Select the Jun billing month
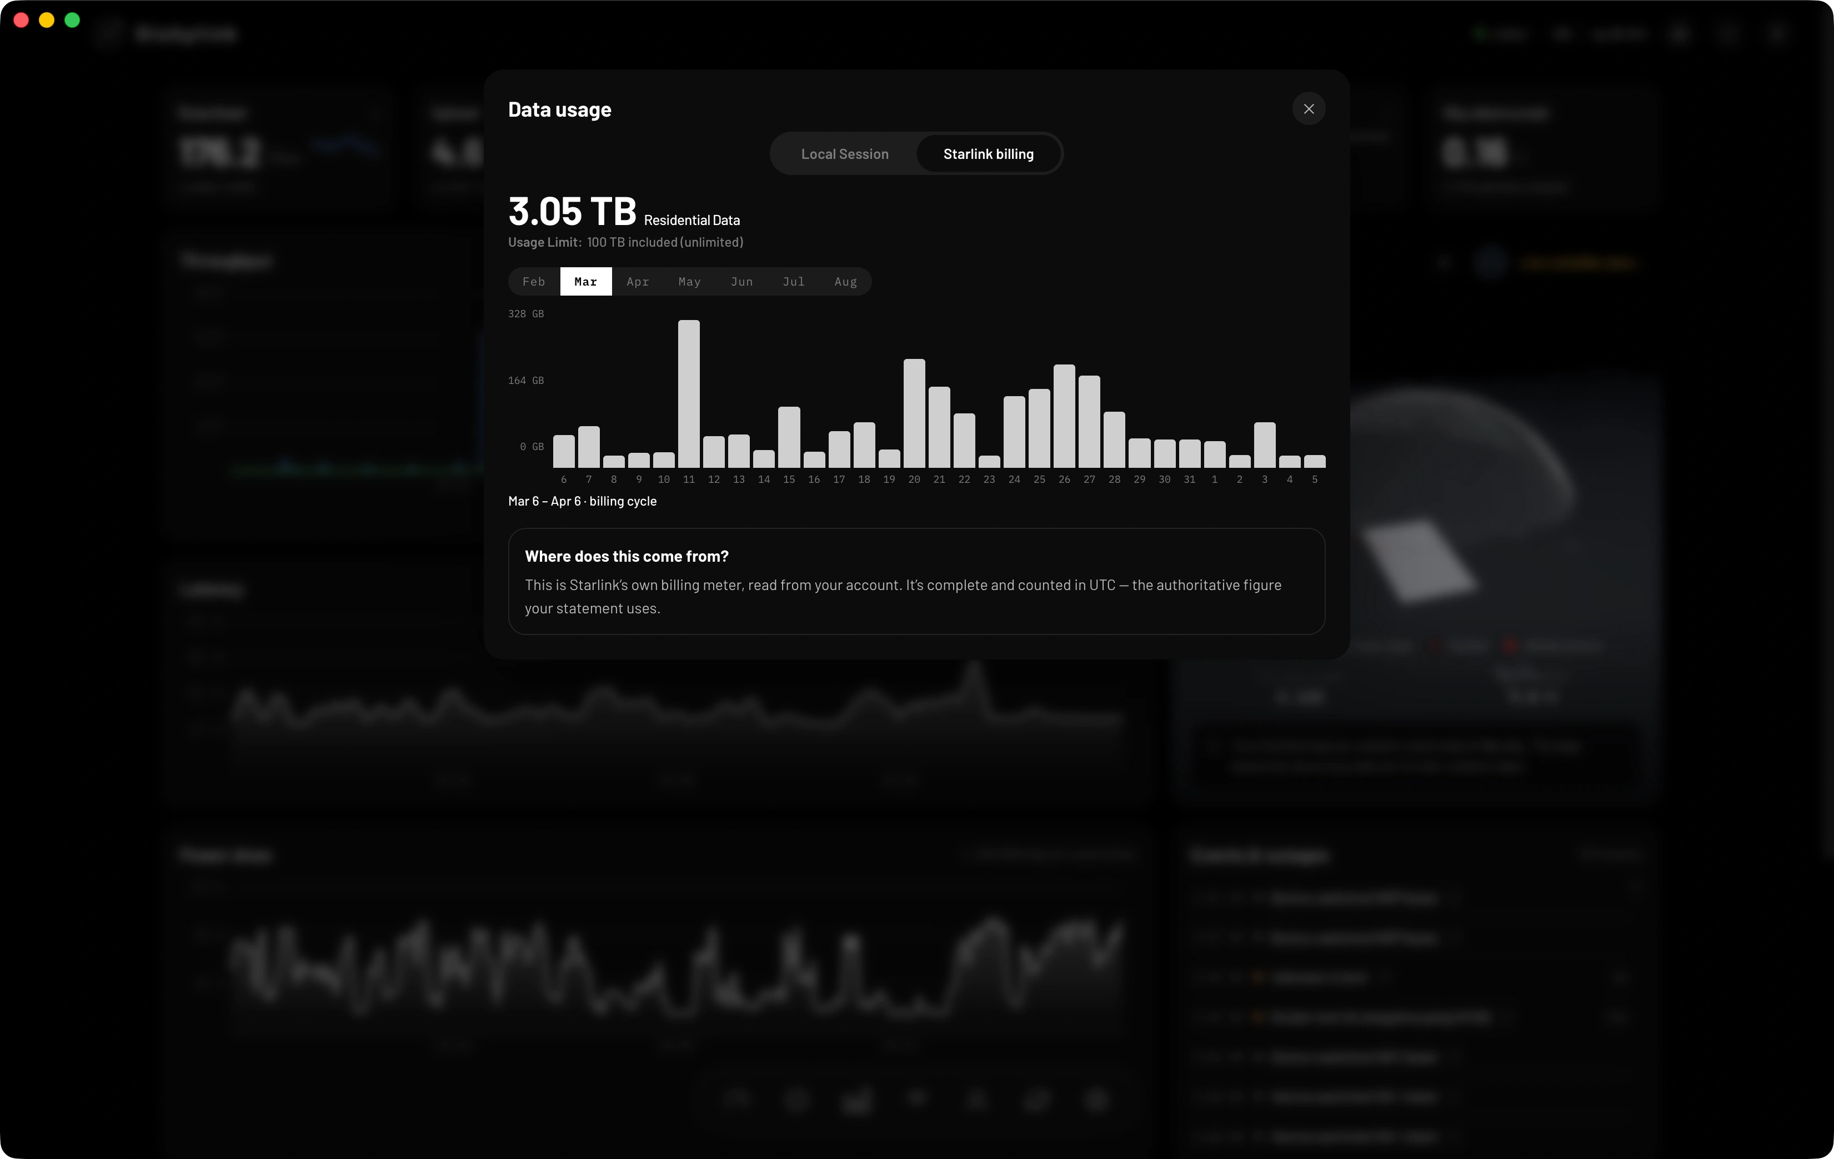1834x1159 pixels. pyautogui.click(x=742, y=281)
